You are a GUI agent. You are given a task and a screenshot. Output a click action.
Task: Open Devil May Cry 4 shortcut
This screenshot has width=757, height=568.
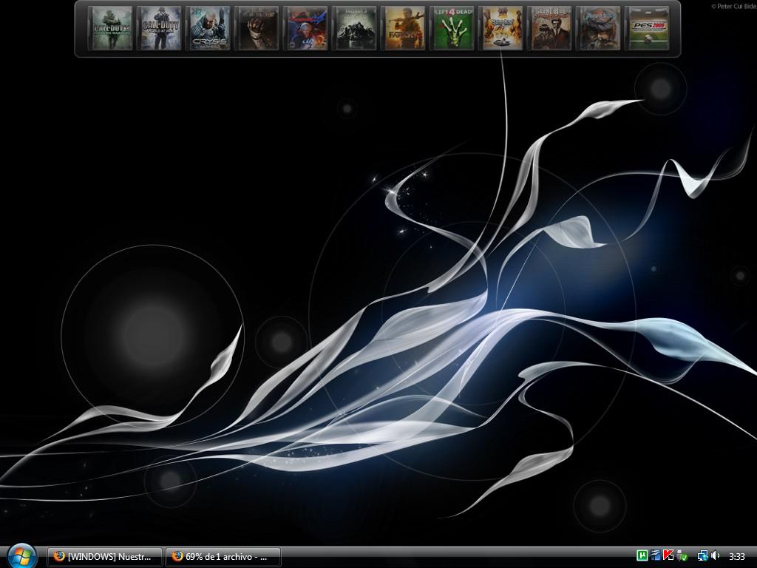[x=307, y=28]
